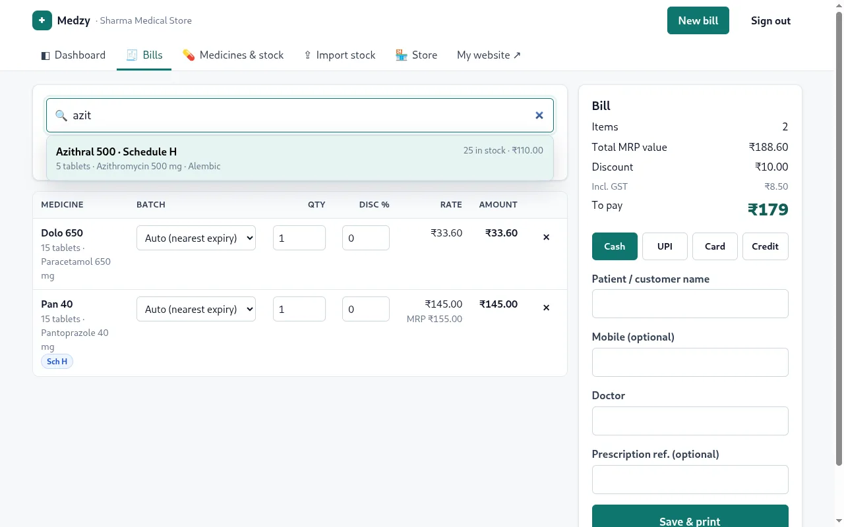Click into the Doctor field
Viewport: 844px width, 527px height.
point(690,421)
